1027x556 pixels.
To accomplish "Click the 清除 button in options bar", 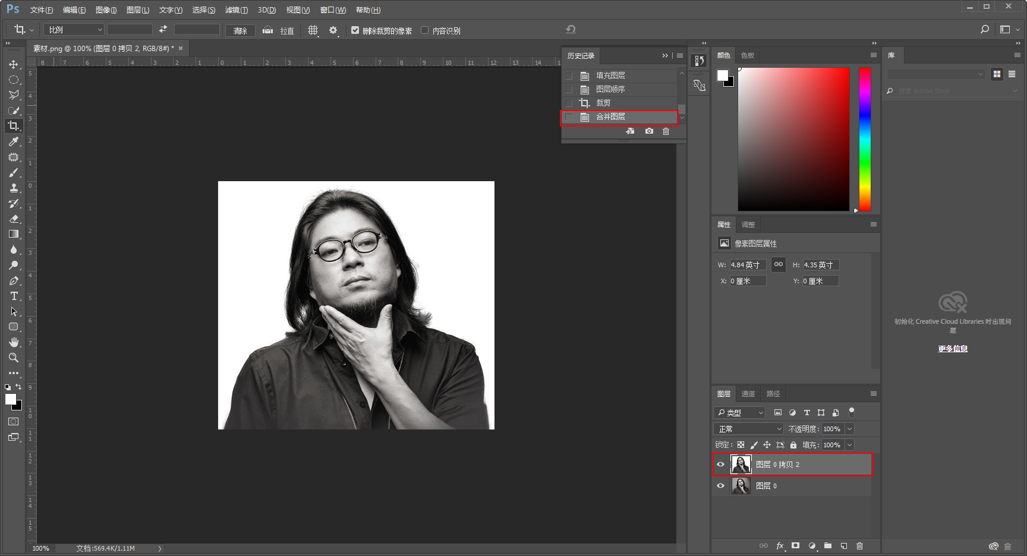I will click(240, 30).
